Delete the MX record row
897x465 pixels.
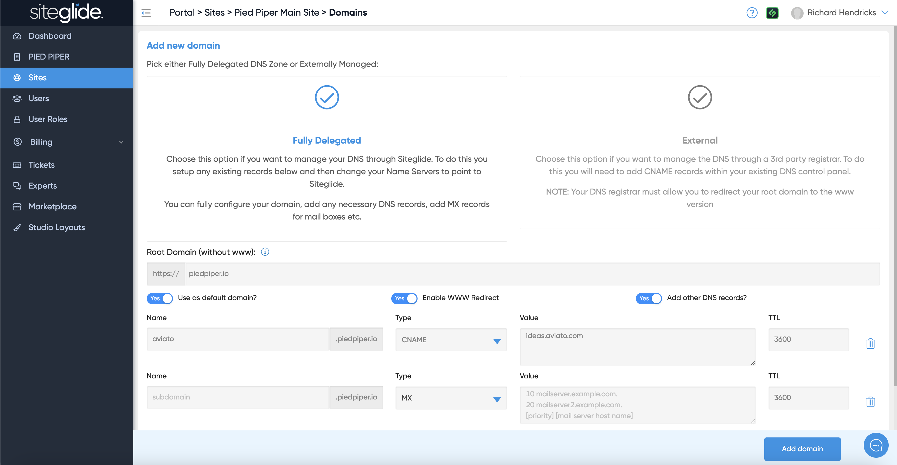click(x=870, y=402)
